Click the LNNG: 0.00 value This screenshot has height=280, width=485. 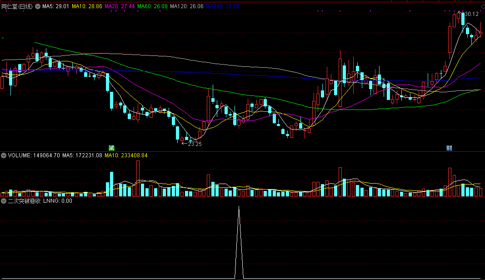(58, 201)
